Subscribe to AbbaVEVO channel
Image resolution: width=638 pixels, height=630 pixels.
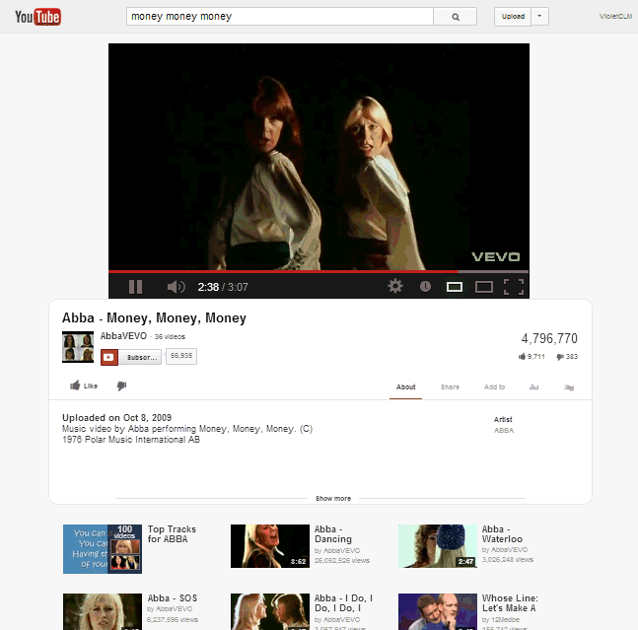click(x=130, y=357)
